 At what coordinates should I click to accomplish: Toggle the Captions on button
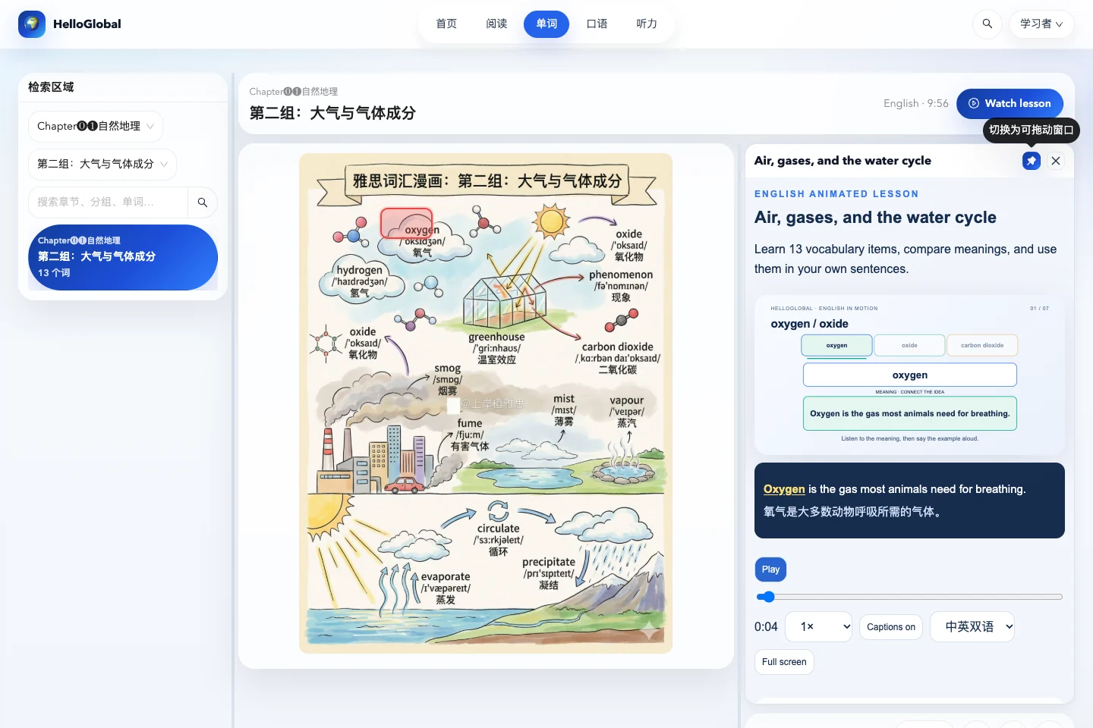pyautogui.click(x=891, y=627)
